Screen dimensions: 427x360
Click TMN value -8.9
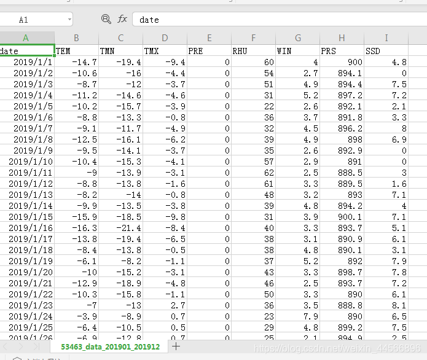[x=120, y=316]
